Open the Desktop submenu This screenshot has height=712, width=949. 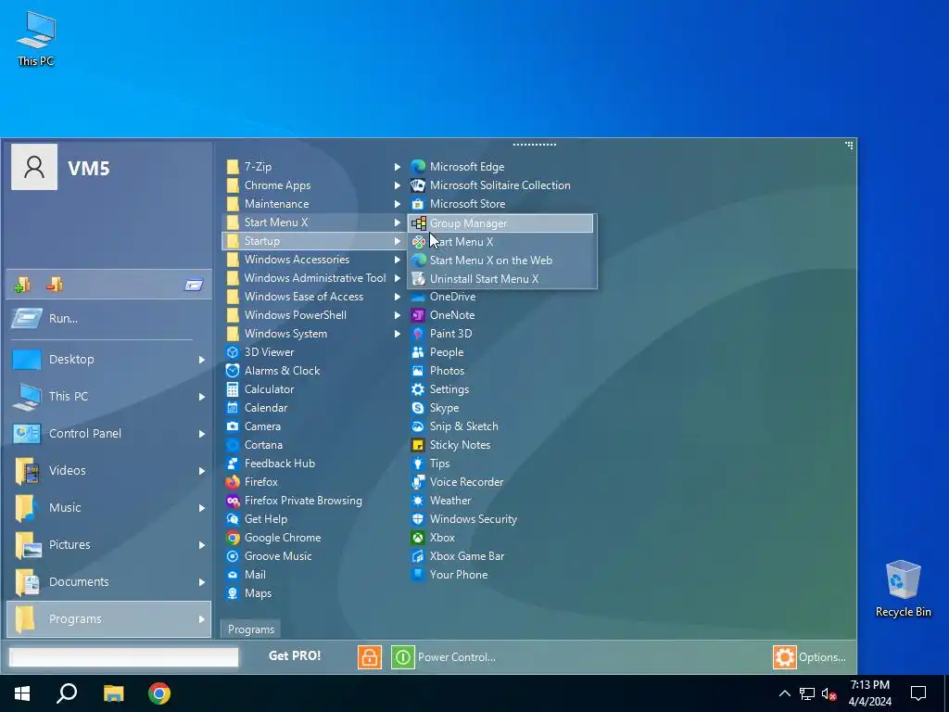[x=109, y=359]
